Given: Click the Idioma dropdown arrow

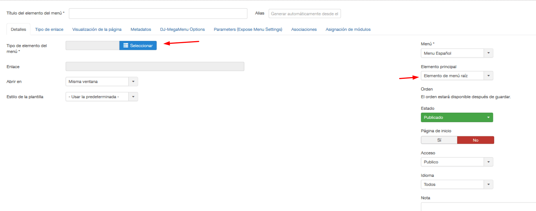Looking at the screenshot, I should 488,184.
